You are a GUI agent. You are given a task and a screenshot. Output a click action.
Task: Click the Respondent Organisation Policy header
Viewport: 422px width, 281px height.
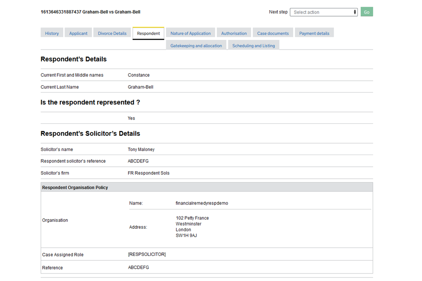tap(75, 187)
